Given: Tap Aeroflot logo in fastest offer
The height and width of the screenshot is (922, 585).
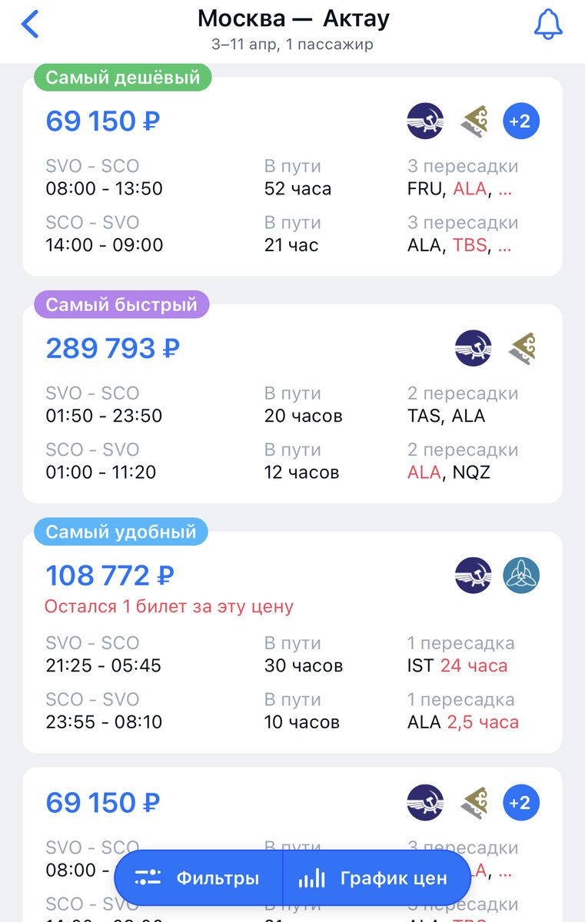Looking at the screenshot, I should coord(473,348).
